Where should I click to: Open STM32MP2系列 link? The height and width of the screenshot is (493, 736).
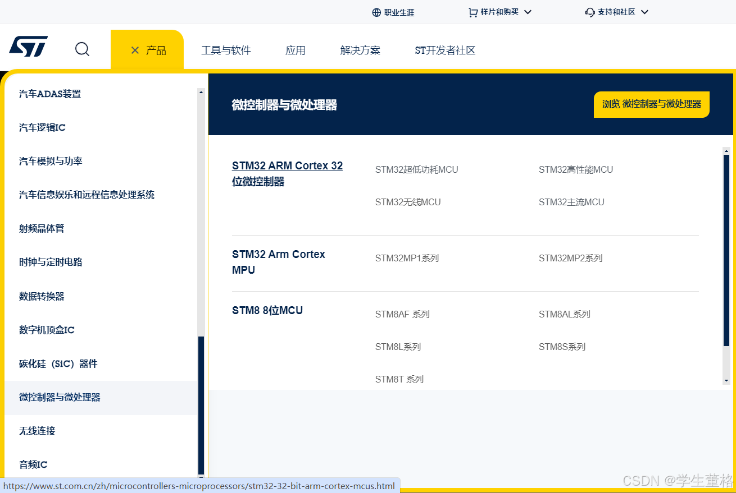[x=570, y=258]
